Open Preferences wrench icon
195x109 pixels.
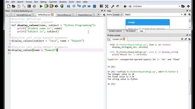click(x=113, y=6)
